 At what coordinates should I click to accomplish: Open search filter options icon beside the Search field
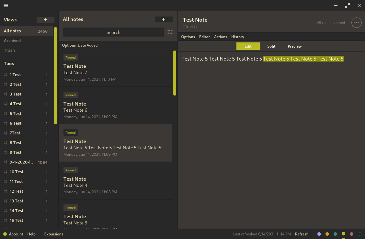click(x=170, y=32)
